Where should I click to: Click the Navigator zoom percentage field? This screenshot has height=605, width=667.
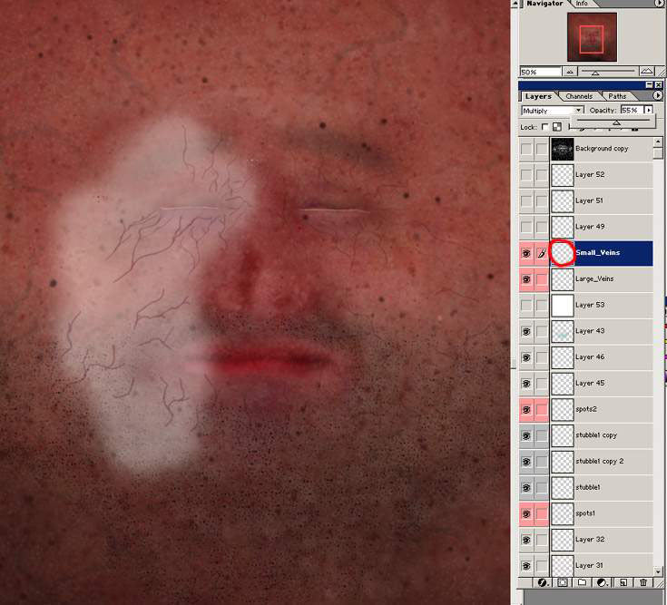point(535,71)
